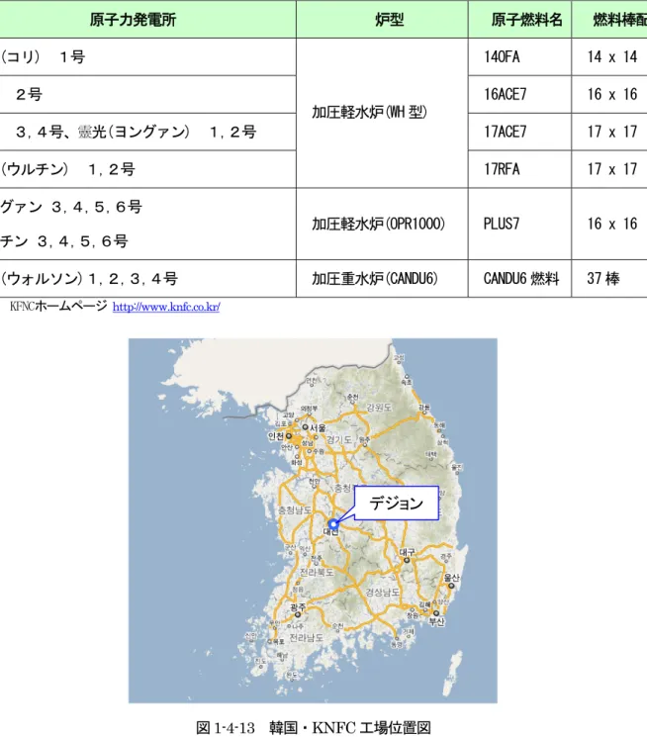Click the 図 1-4-13 figure caption
647x737 pixels.
pos(314,727)
